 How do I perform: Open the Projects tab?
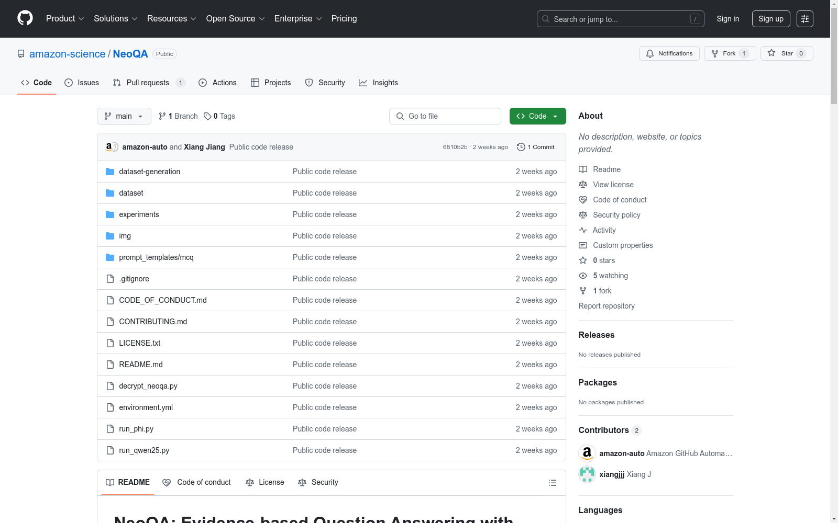[271, 83]
